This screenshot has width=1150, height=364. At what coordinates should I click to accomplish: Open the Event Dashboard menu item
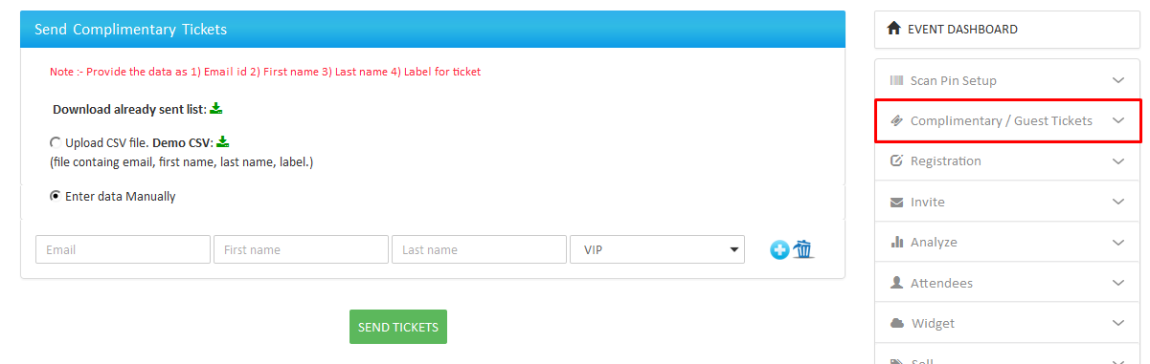(x=1007, y=29)
